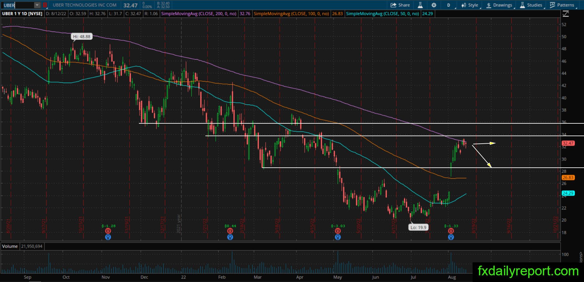Click the C: 32.47 close readout

[133, 14]
